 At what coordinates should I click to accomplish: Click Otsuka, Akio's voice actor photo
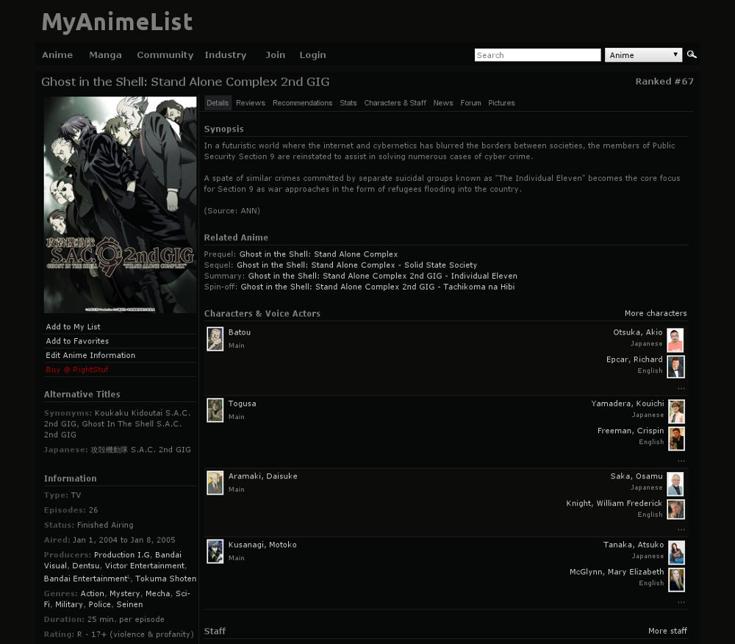tap(675, 340)
